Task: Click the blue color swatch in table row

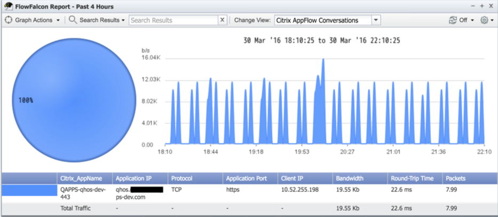Action: [29, 190]
